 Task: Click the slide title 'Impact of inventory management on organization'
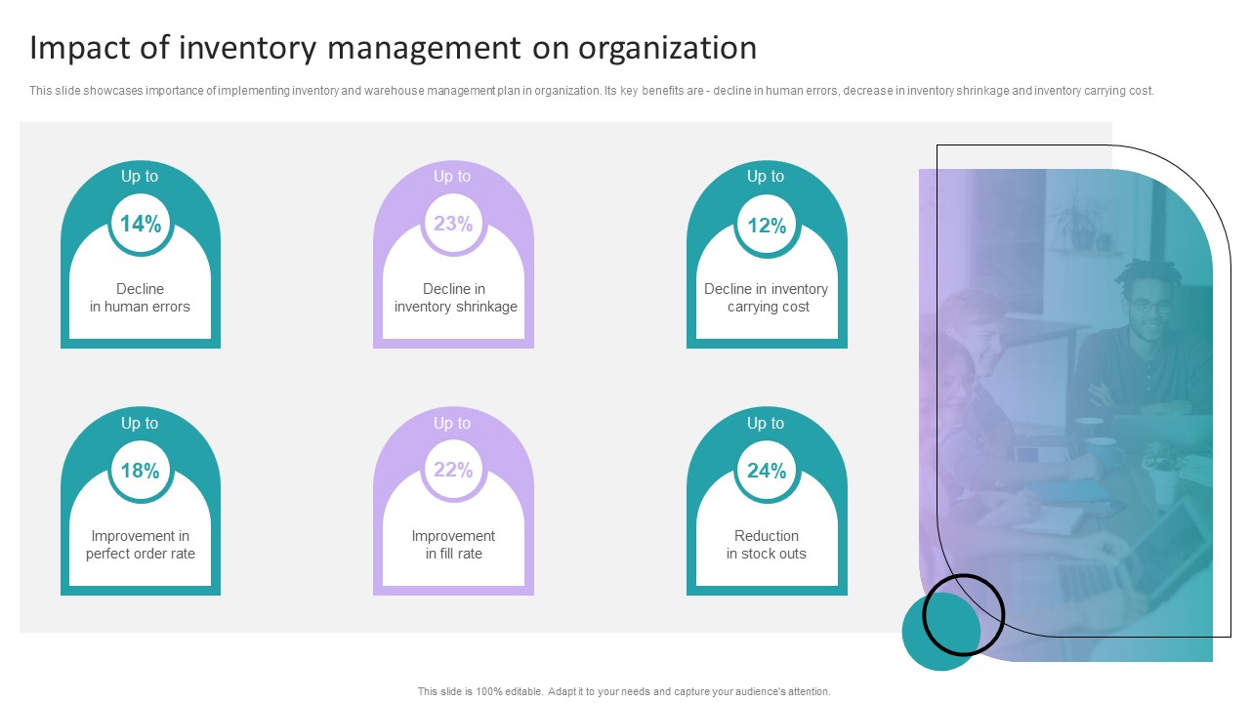(393, 48)
